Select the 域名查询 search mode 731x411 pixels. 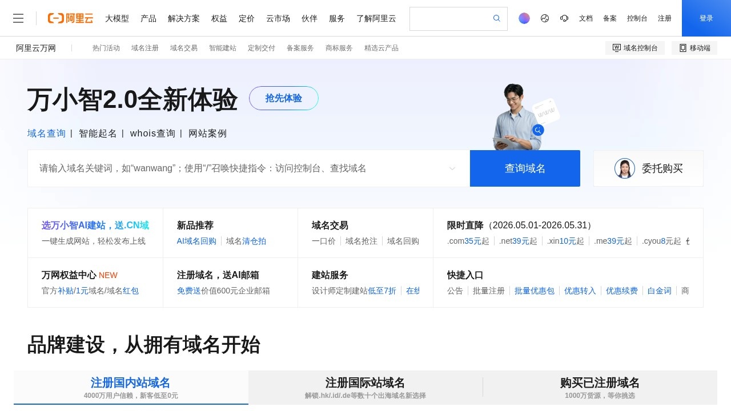tap(47, 133)
